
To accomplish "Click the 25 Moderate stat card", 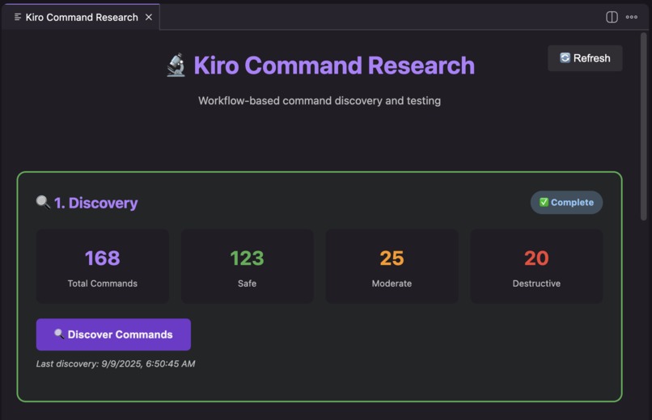I will tap(392, 266).
